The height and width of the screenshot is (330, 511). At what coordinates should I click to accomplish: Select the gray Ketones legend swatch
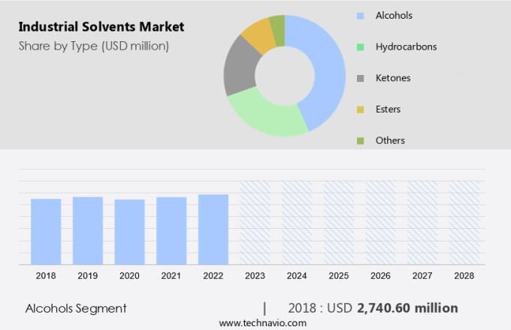[361, 78]
